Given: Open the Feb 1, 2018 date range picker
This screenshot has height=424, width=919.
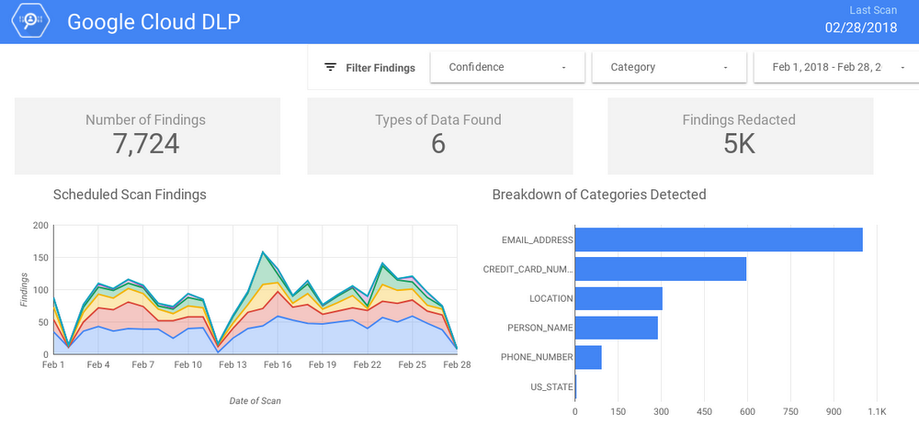Looking at the screenshot, I should tap(838, 67).
